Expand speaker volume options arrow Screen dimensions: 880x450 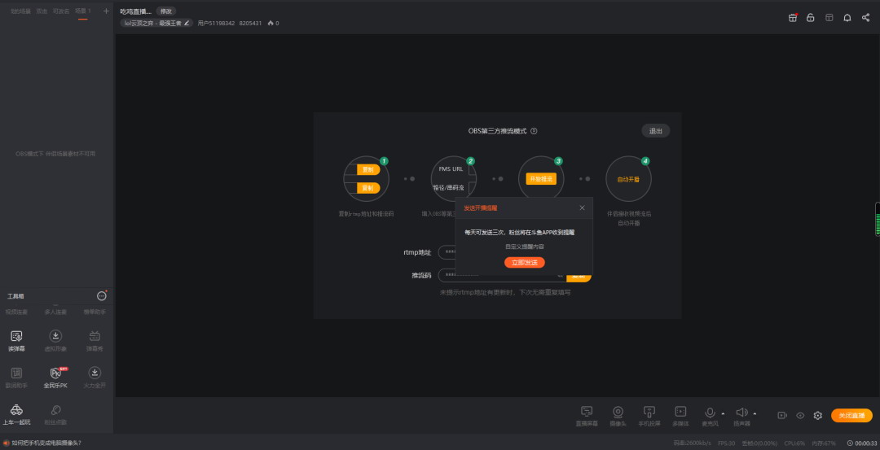pyautogui.click(x=755, y=413)
